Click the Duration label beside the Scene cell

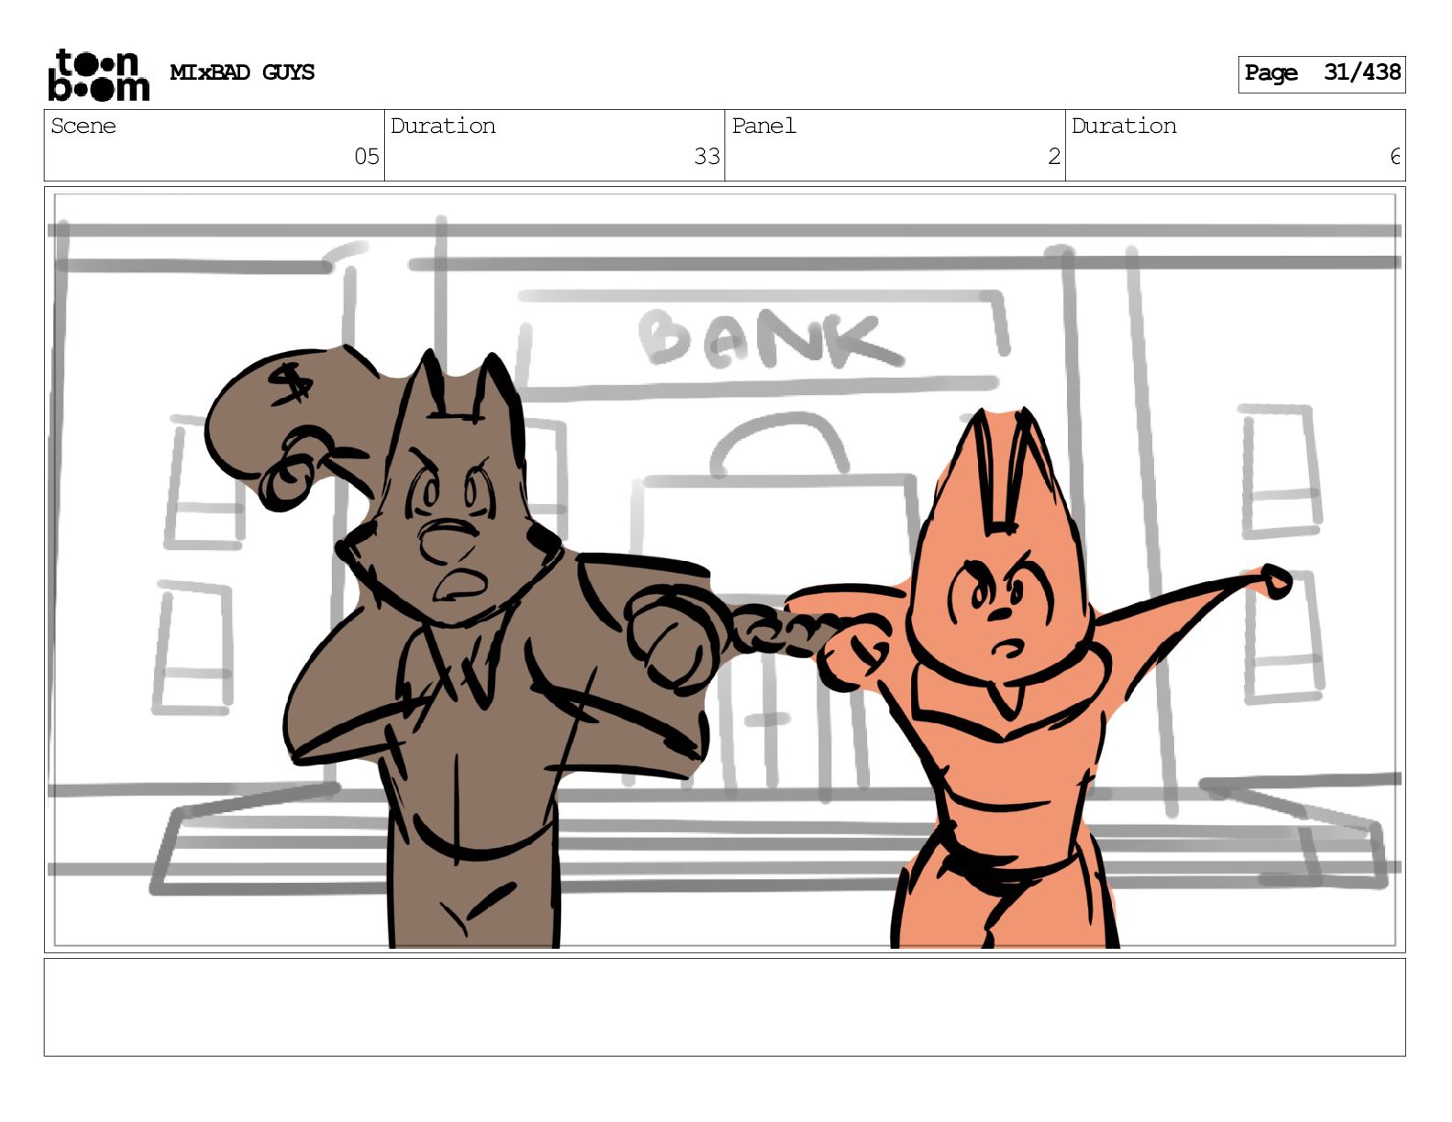click(x=443, y=126)
